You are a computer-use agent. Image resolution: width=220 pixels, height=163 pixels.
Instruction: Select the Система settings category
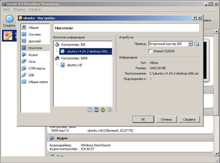35,34
